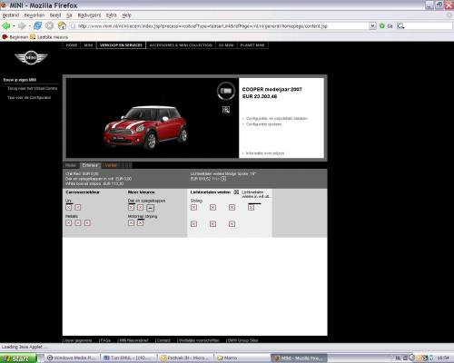Image resolution: width=454 pixels, height=363 pixels.
Task: Open the FAQs footer link
Action: pyautogui.click(x=104, y=340)
